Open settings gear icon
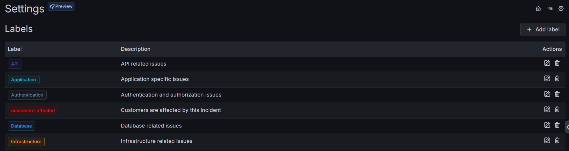 (561, 9)
